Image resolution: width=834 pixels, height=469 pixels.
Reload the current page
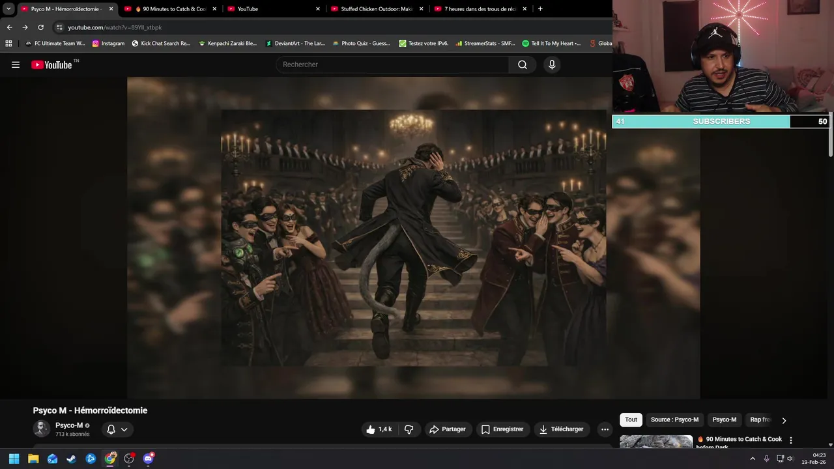pyautogui.click(x=40, y=27)
